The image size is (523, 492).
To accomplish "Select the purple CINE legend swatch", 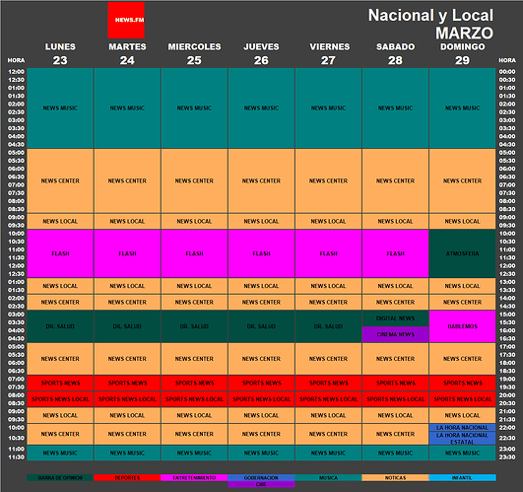I will click(x=261, y=484).
